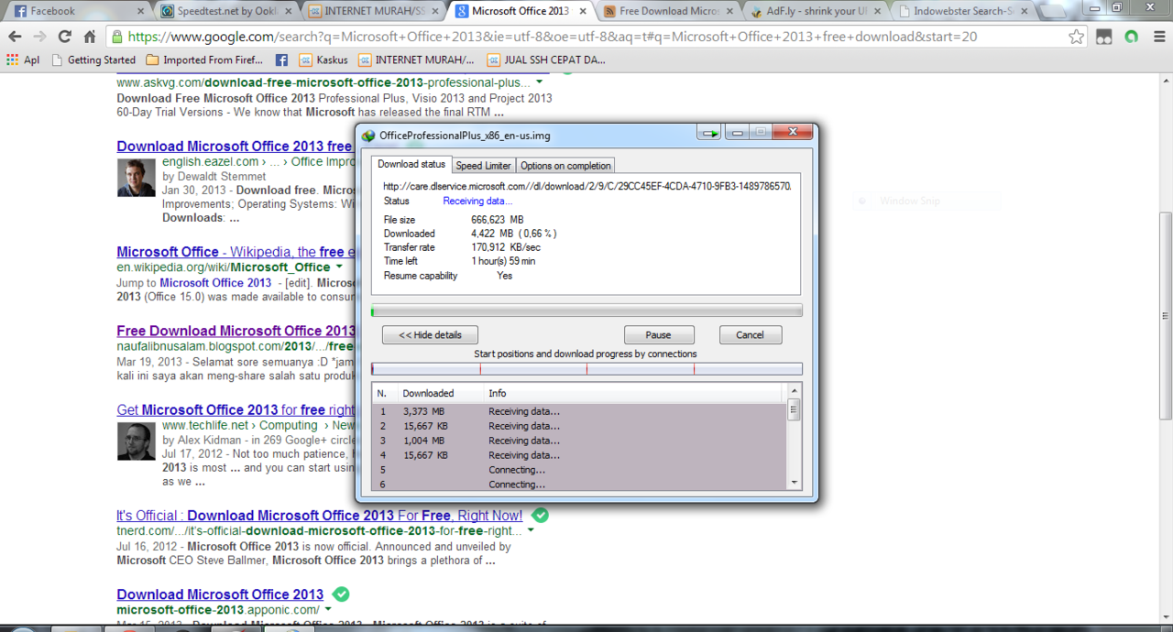Open the Chrome menu hamburger icon

(1157, 37)
